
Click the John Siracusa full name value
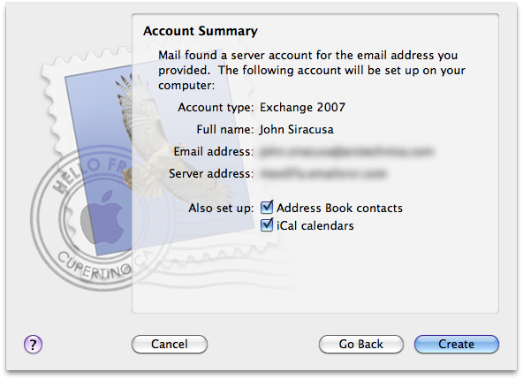(x=297, y=129)
